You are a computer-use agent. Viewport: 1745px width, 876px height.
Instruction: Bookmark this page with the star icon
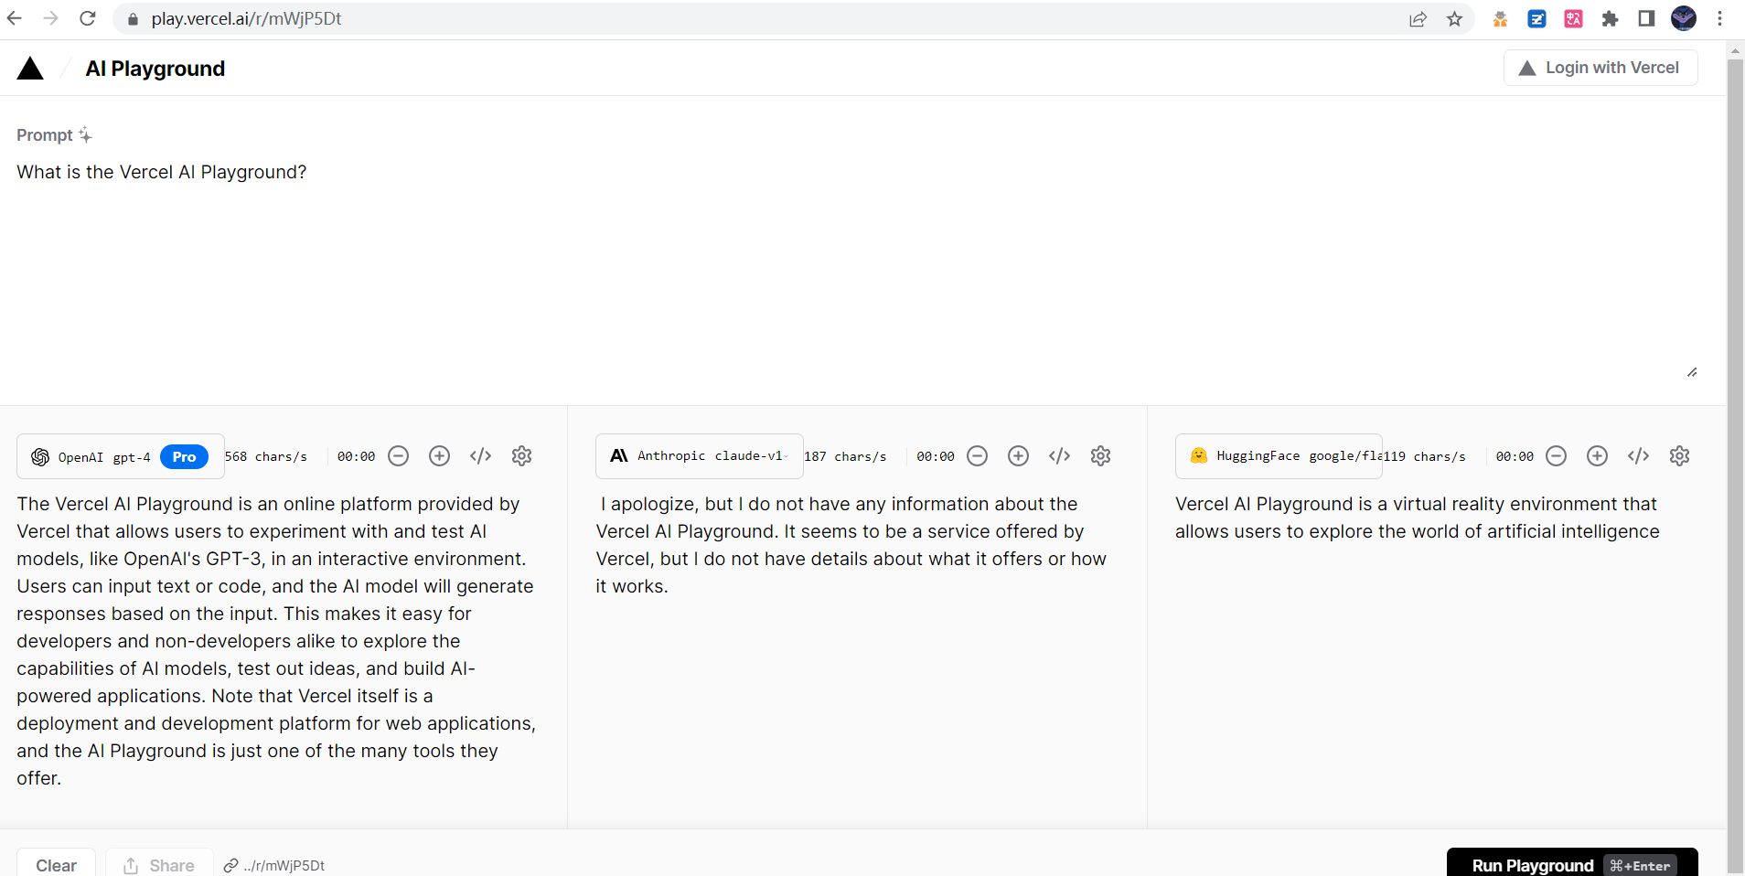point(1454,19)
